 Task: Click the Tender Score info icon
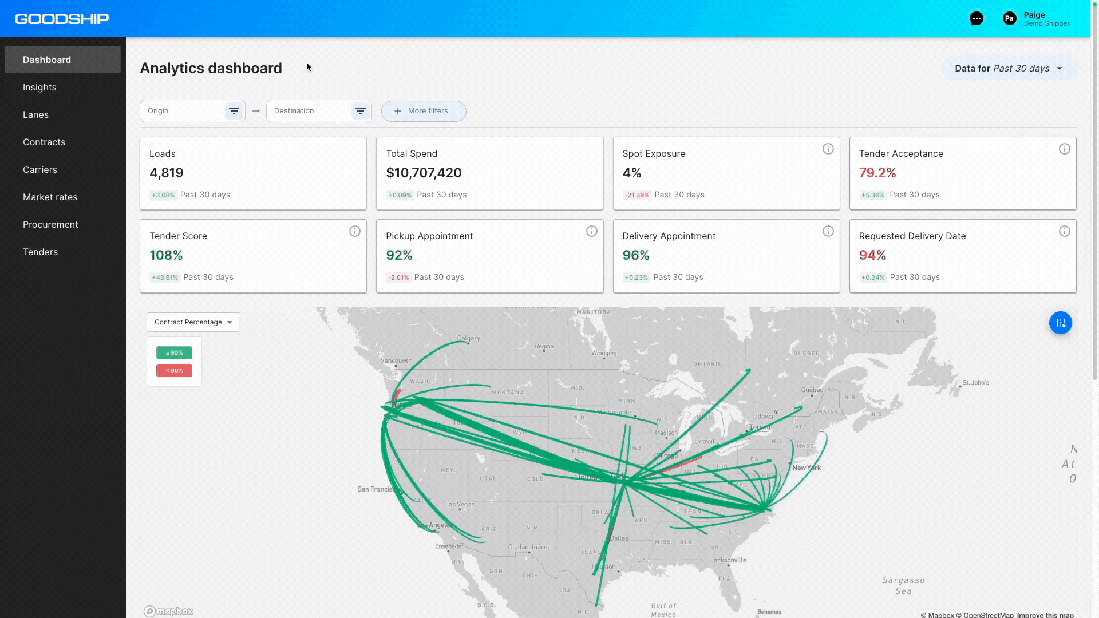coord(355,231)
